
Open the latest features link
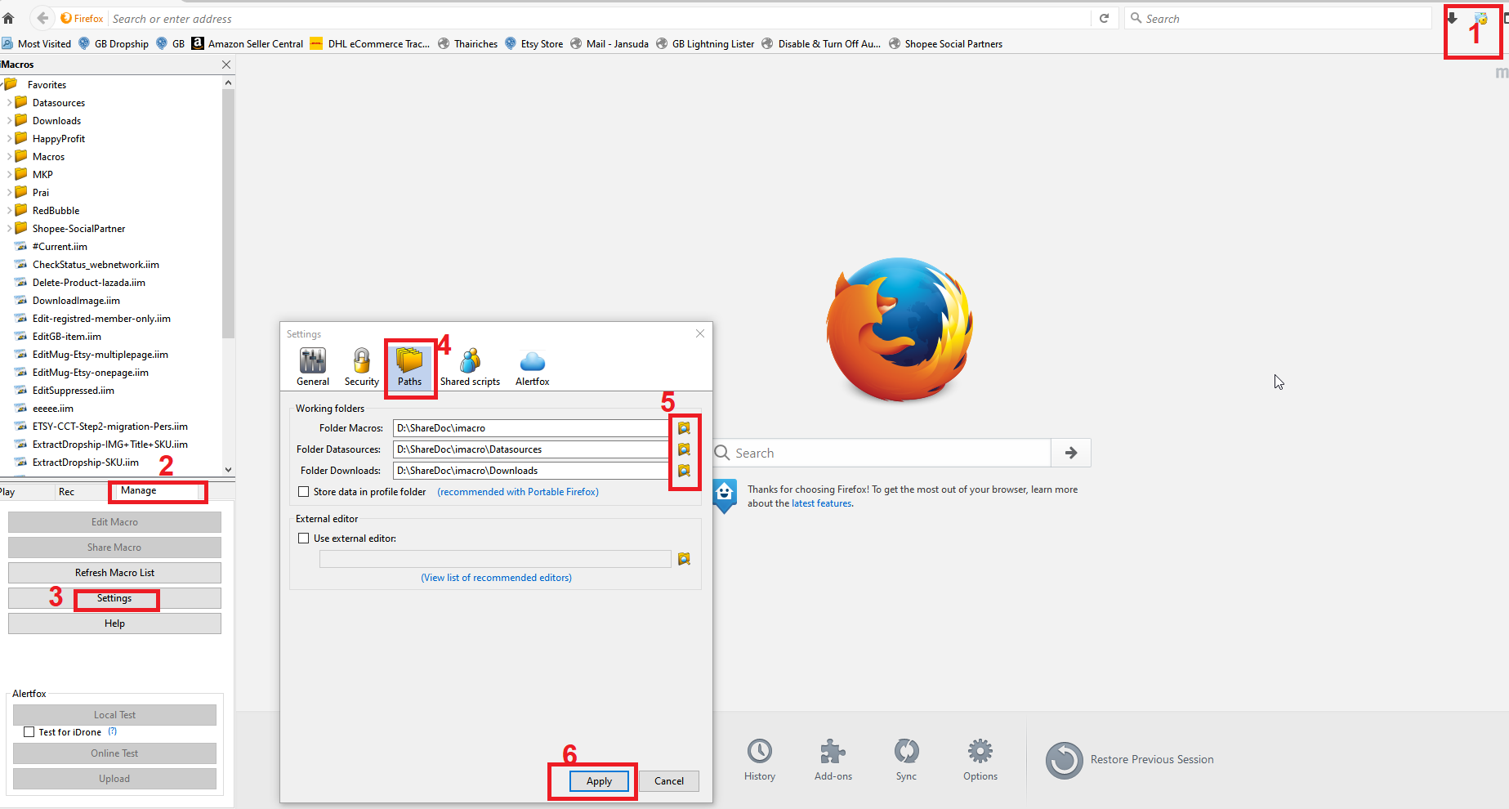click(x=821, y=503)
